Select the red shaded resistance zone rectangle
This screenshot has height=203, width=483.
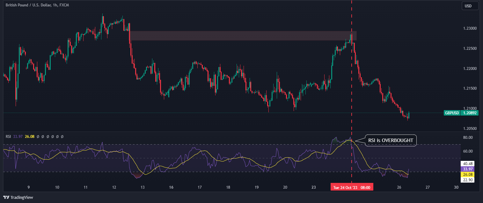click(x=242, y=36)
